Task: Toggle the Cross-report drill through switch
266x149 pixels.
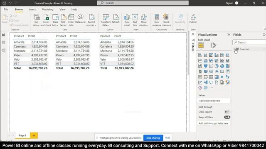Action: (x=227, y=112)
